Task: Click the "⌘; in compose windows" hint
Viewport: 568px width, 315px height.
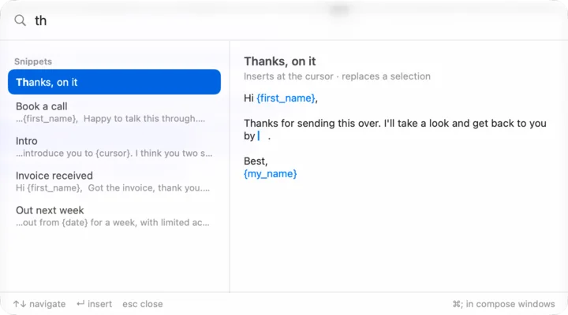Action: pyautogui.click(x=503, y=304)
